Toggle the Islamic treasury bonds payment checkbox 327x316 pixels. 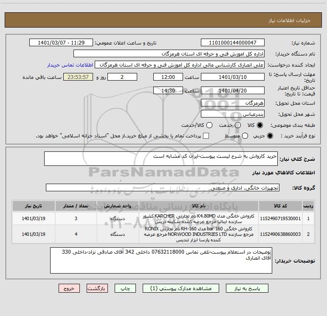(206, 136)
